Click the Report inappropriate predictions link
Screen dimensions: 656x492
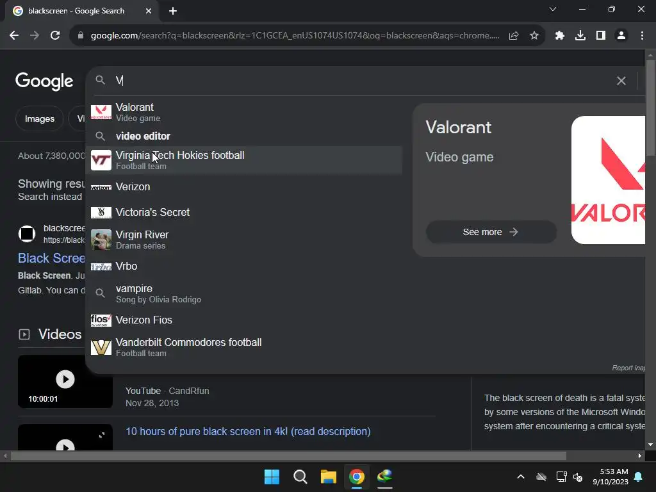coord(628,368)
